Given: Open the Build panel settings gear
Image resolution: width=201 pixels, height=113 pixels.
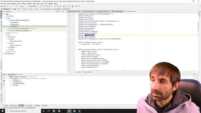Looking at the screenshot, I should pos(194,74).
